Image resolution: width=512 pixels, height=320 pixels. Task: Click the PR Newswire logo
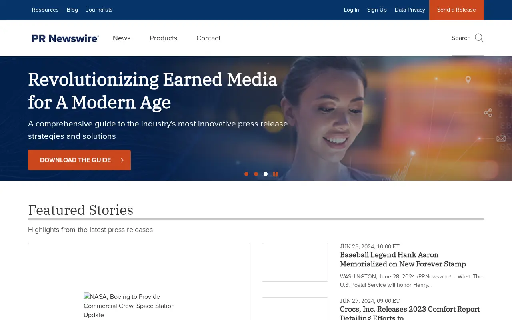[x=66, y=38]
